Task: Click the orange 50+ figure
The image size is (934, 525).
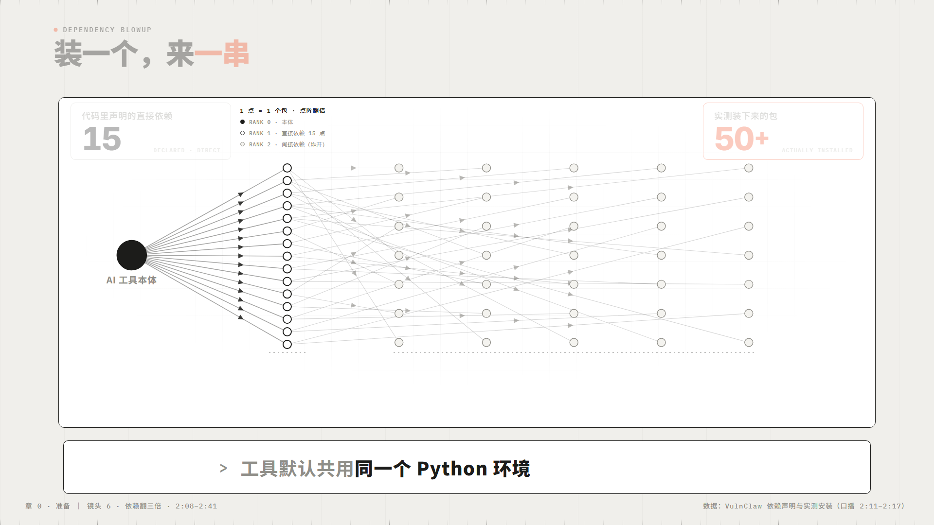Action: click(x=741, y=139)
